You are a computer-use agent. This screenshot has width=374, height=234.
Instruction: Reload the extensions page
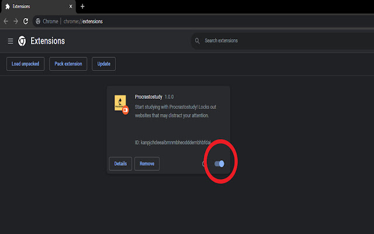click(x=26, y=21)
